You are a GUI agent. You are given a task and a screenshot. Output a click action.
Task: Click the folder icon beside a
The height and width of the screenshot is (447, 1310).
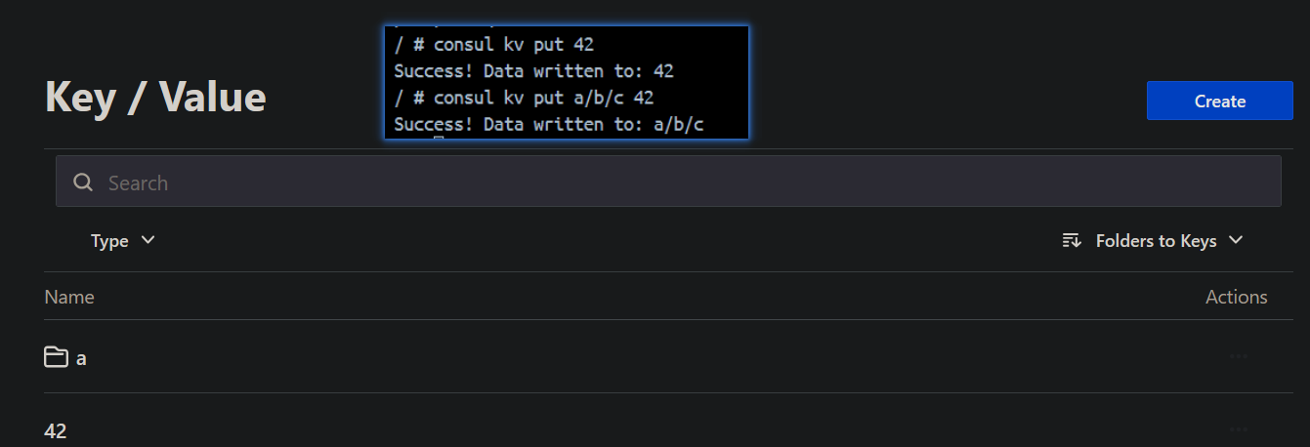pyautogui.click(x=56, y=357)
